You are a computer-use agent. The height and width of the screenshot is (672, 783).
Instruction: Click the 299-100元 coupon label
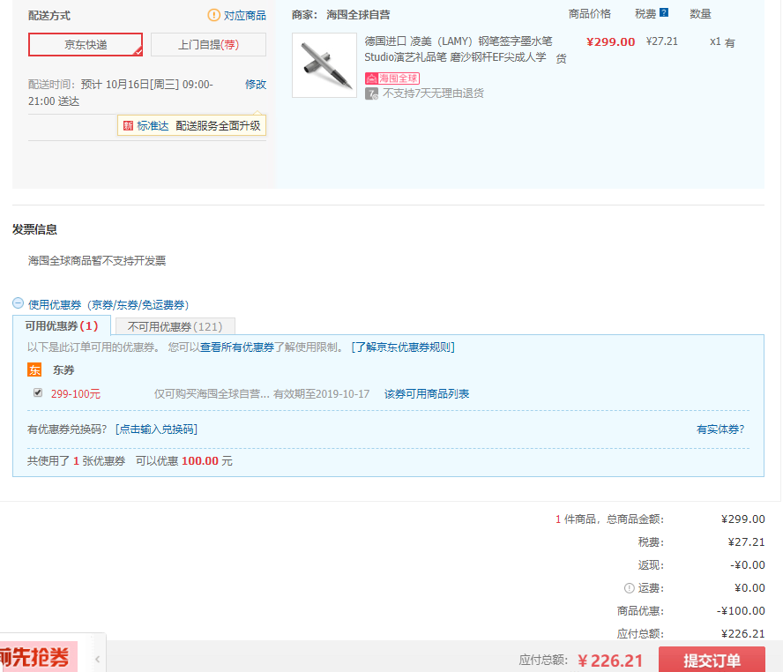click(x=76, y=394)
